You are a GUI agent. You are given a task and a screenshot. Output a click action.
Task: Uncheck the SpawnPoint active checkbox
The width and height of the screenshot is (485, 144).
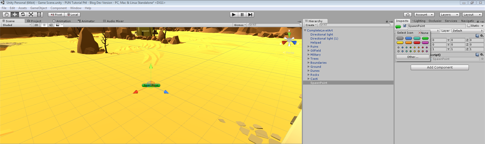pos(405,26)
